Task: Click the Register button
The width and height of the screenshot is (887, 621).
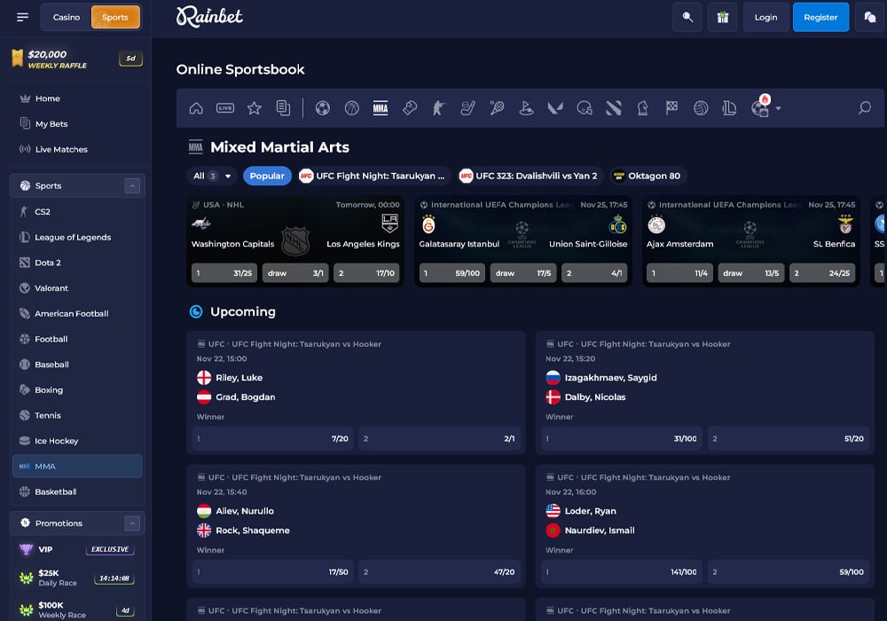Action: [x=820, y=17]
